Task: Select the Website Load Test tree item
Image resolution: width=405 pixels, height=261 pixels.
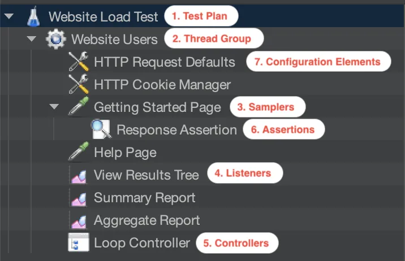Action: pos(104,16)
